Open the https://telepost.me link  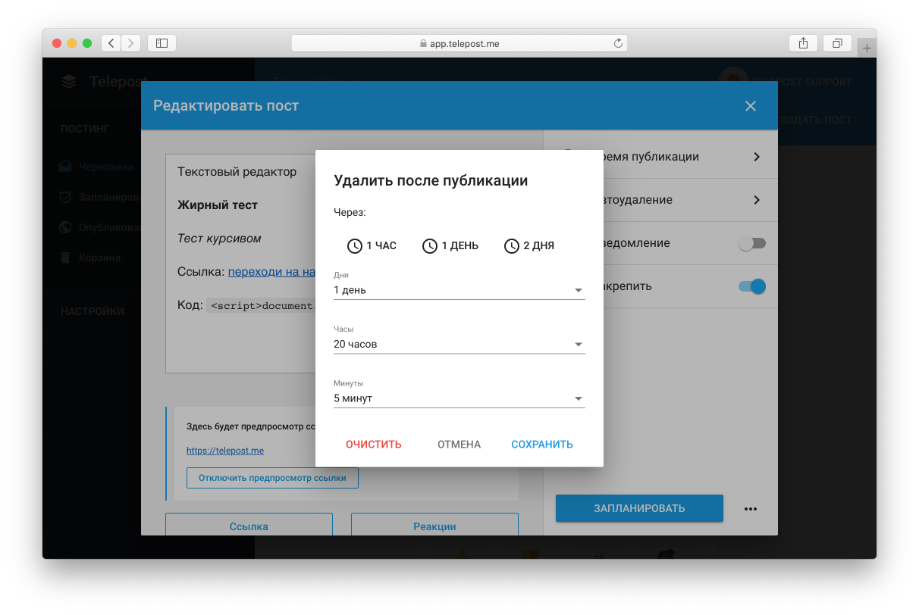point(225,450)
